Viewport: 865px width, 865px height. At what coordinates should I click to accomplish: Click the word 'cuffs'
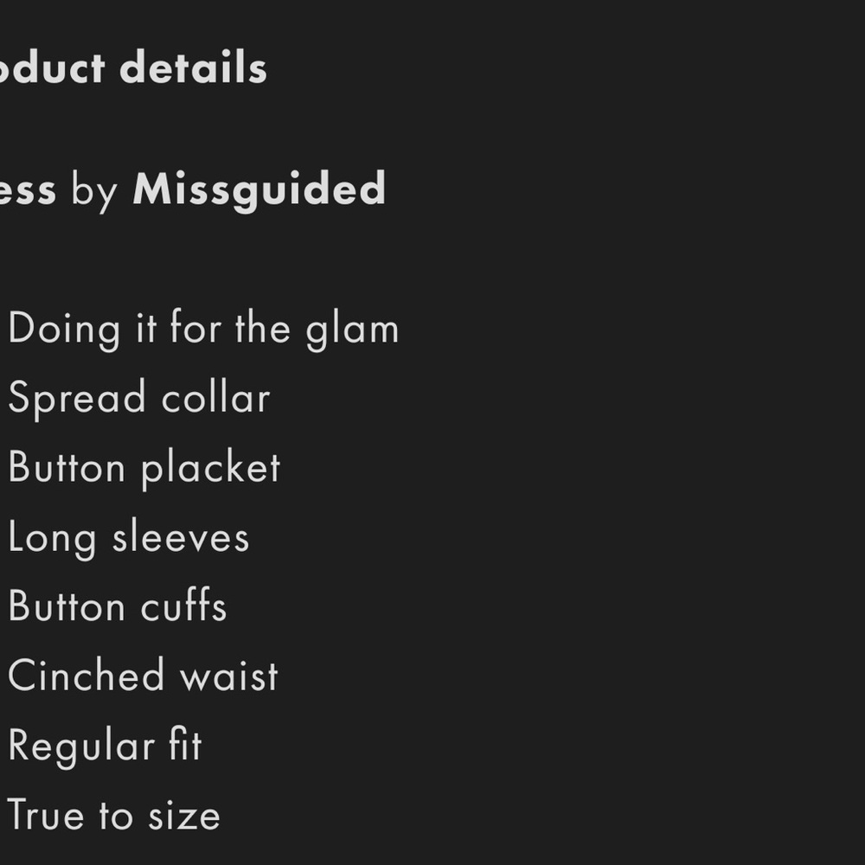[x=183, y=605]
